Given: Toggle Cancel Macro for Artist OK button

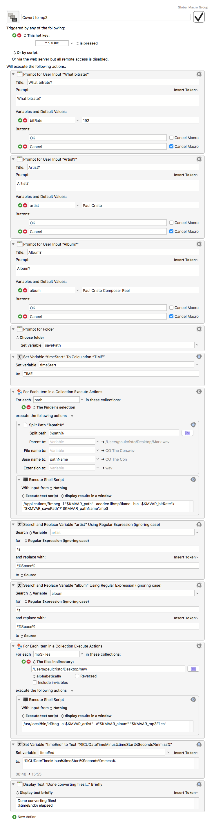Looking at the screenshot, I should pyautogui.click(x=172, y=223).
